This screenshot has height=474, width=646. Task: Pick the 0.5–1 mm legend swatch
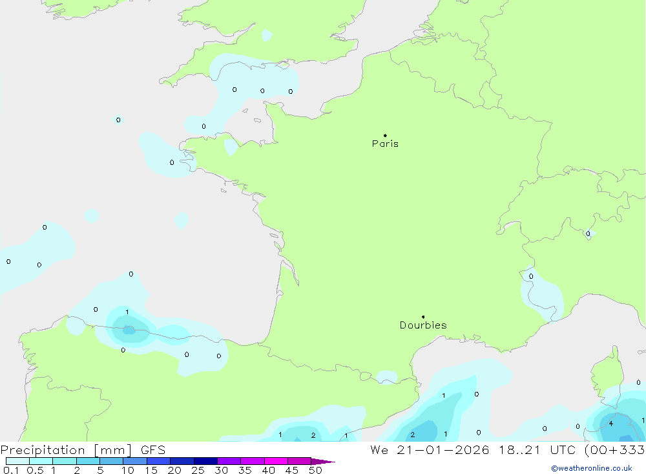point(41,461)
